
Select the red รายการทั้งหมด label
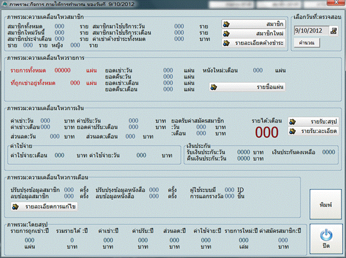(28, 70)
